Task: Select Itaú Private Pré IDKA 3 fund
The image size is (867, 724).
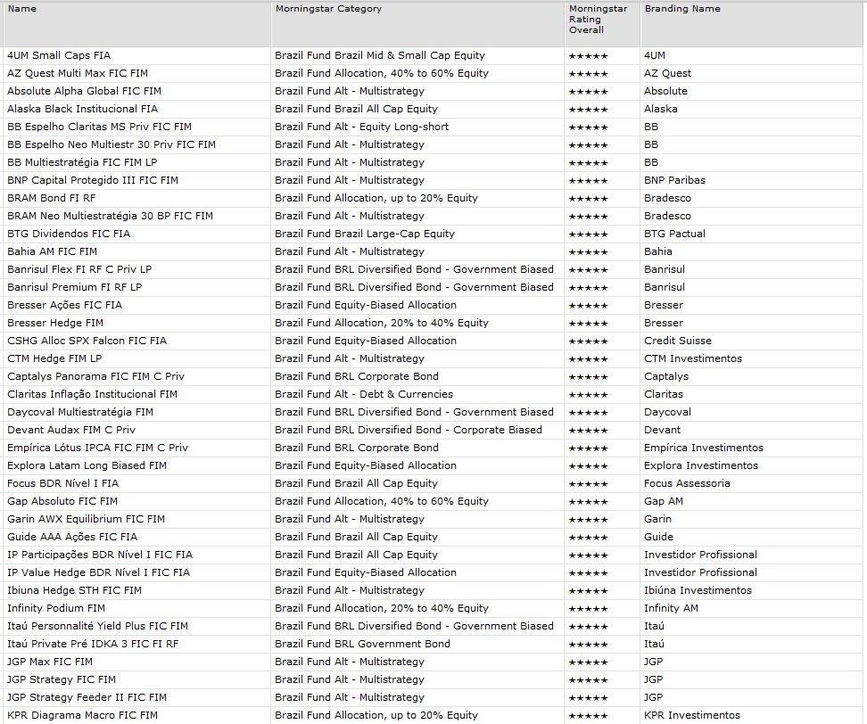Action: (x=93, y=644)
